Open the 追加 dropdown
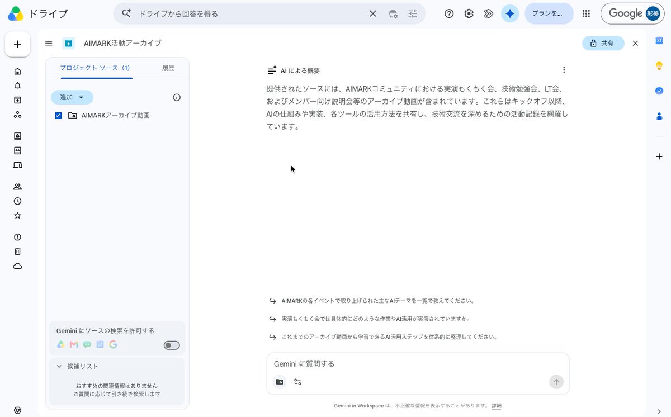The image size is (671, 417). (x=72, y=97)
